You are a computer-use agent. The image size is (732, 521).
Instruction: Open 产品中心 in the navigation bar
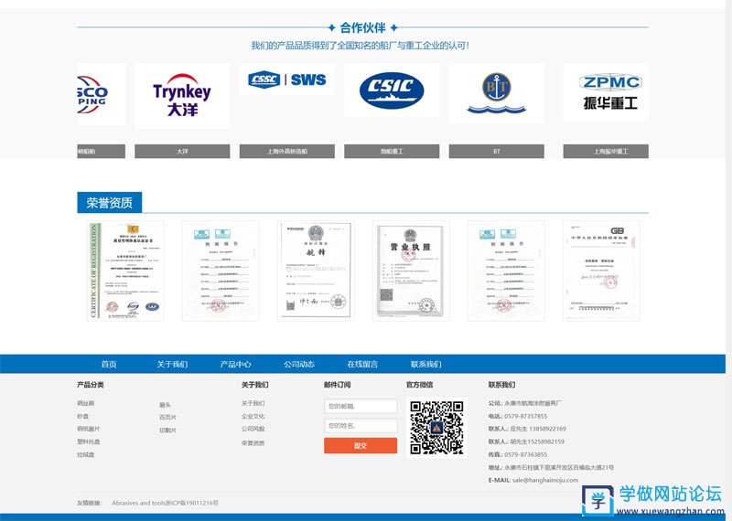click(x=235, y=364)
